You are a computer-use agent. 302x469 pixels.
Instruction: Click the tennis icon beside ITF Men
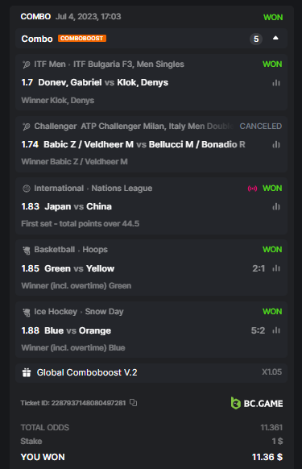point(27,64)
